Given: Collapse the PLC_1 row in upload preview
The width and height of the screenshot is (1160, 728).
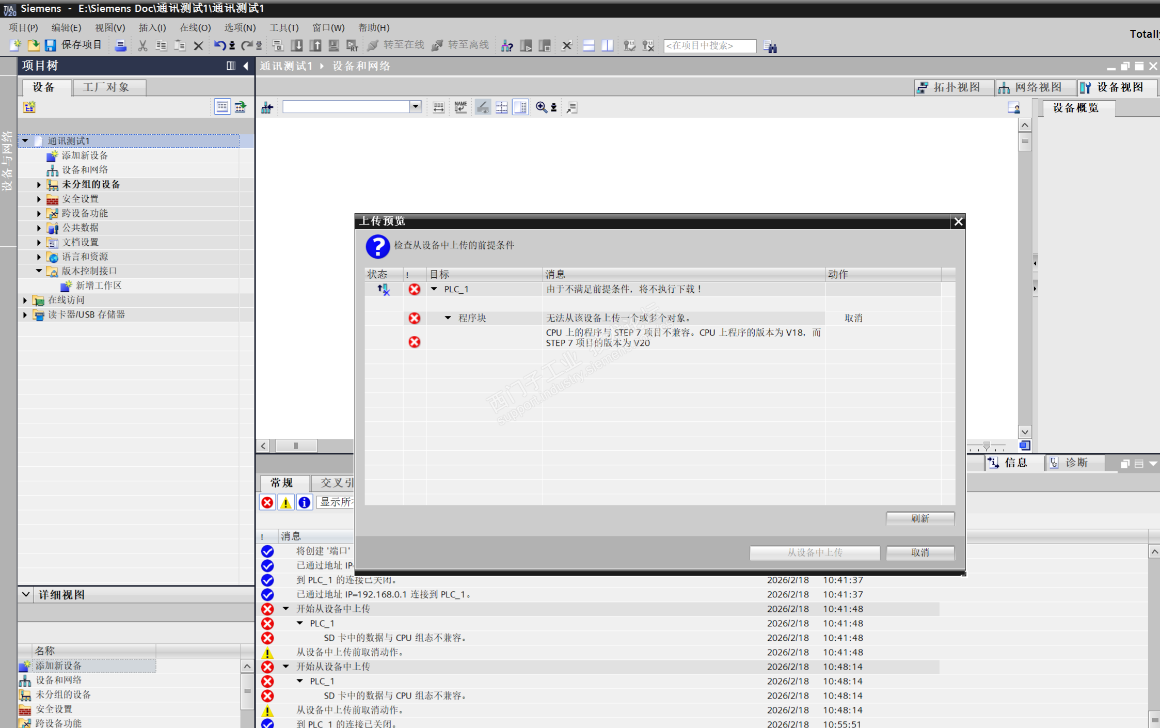Looking at the screenshot, I should 434,289.
